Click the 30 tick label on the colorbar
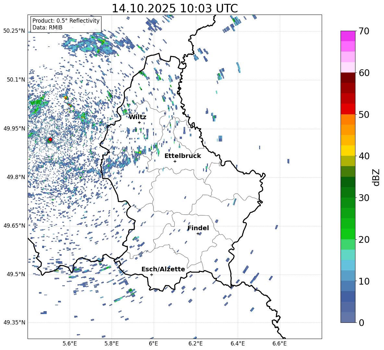 click(364, 198)
